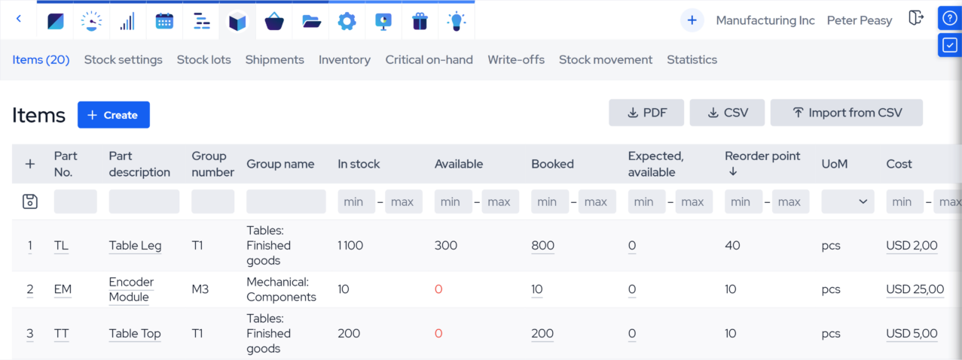Click Reorder point min filter field
962x360 pixels.
[x=744, y=201]
